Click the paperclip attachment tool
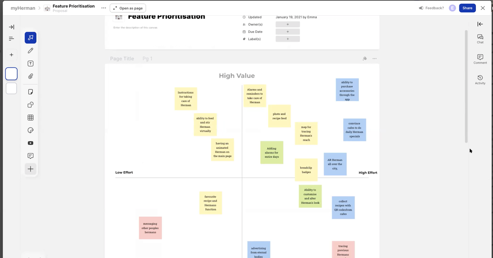This screenshot has height=258, width=493. click(31, 76)
